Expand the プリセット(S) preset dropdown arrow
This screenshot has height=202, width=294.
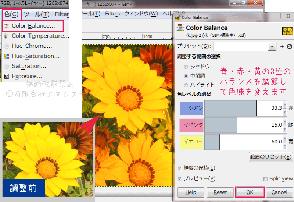[272, 46]
